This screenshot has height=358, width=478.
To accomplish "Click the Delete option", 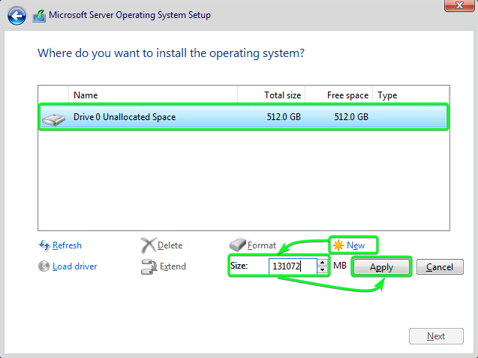I will 170,245.
